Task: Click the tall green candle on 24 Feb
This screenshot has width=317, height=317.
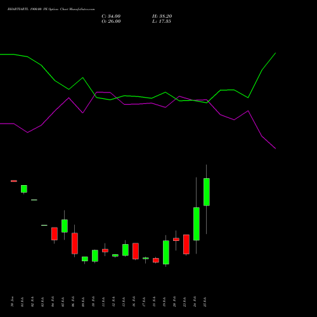Action: pyautogui.click(x=197, y=224)
